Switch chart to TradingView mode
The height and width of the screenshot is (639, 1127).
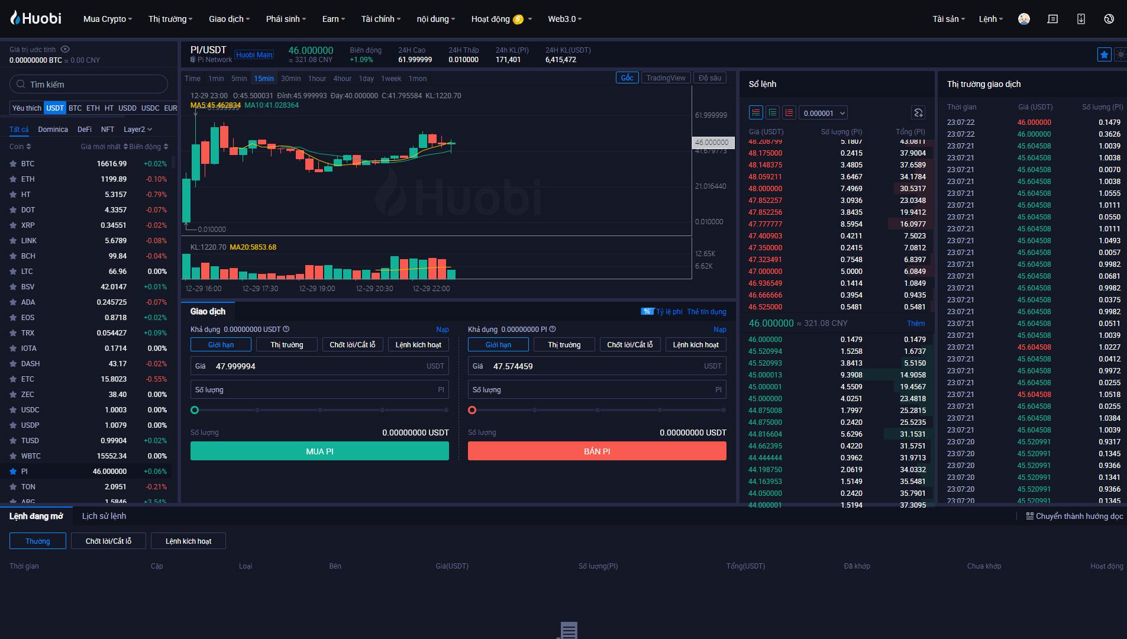pos(666,78)
